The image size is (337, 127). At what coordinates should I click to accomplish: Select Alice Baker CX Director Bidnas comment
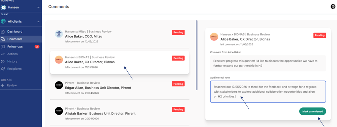(120, 62)
